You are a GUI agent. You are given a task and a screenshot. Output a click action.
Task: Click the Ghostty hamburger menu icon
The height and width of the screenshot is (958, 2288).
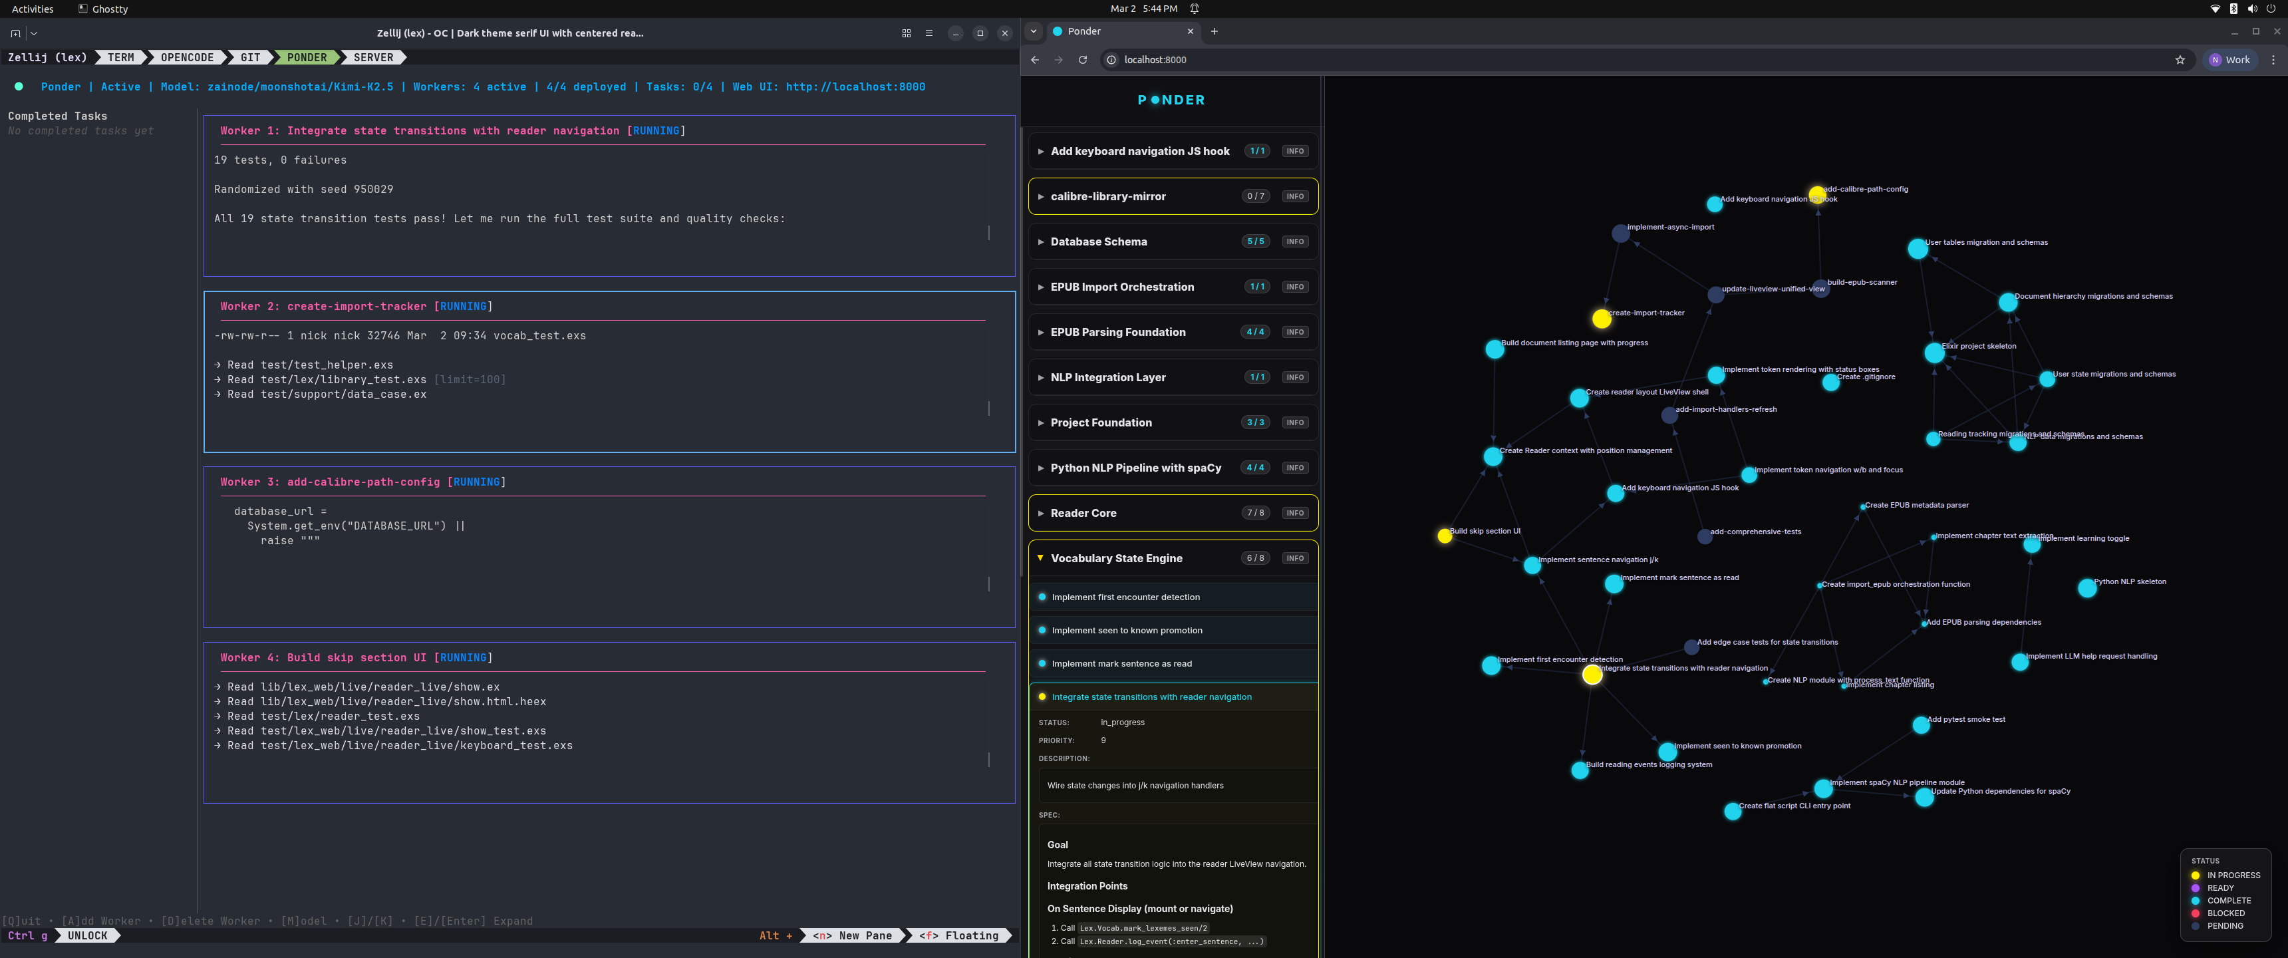tap(929, 33)
